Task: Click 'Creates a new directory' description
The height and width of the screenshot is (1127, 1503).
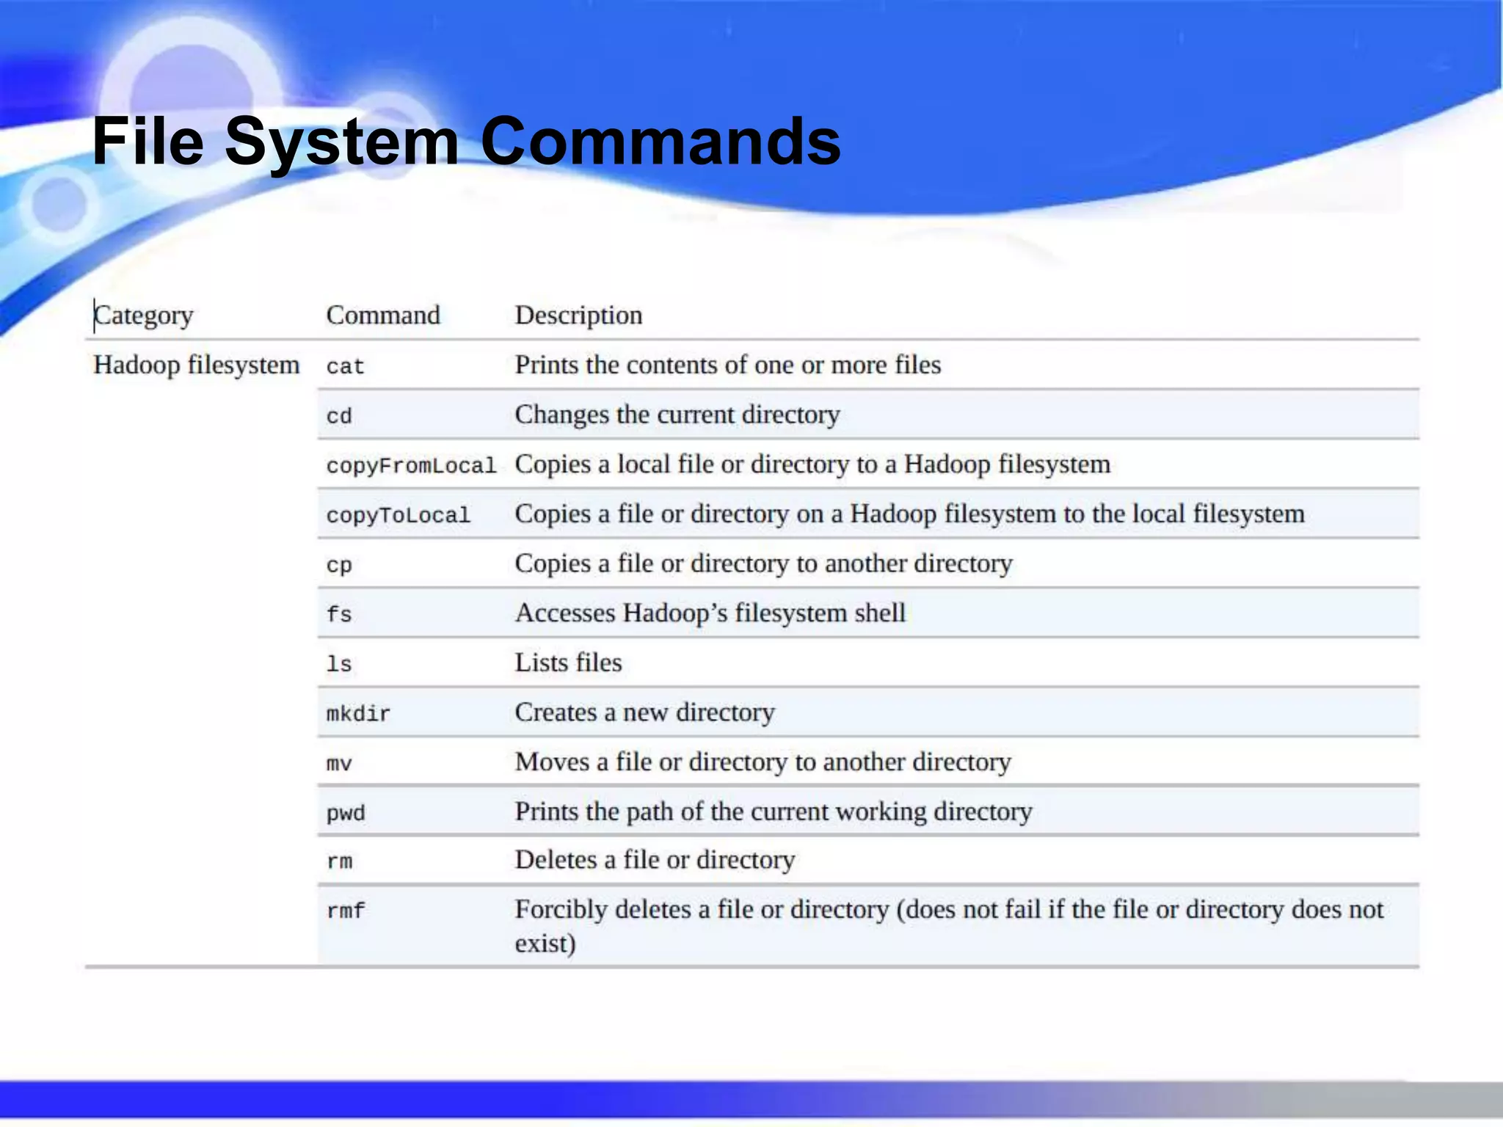Action: [645, 712]
